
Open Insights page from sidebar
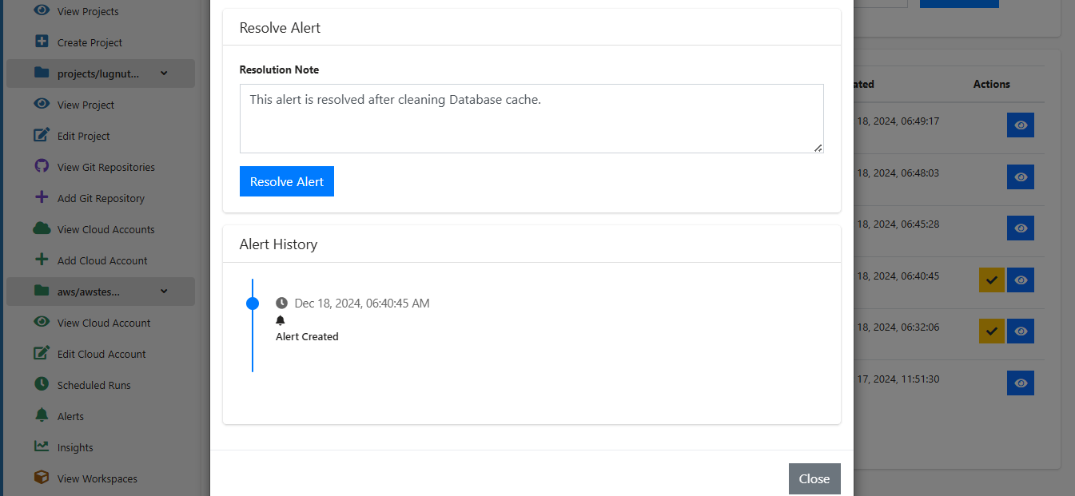click(x=75, y=448)
